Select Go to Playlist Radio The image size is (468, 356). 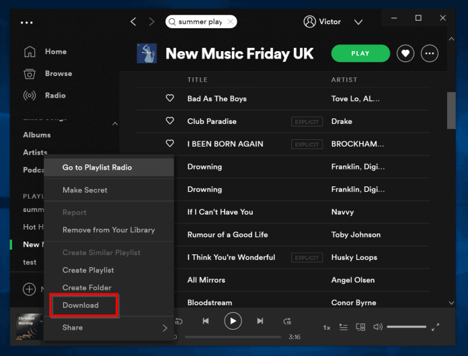(x=109, y=168)
